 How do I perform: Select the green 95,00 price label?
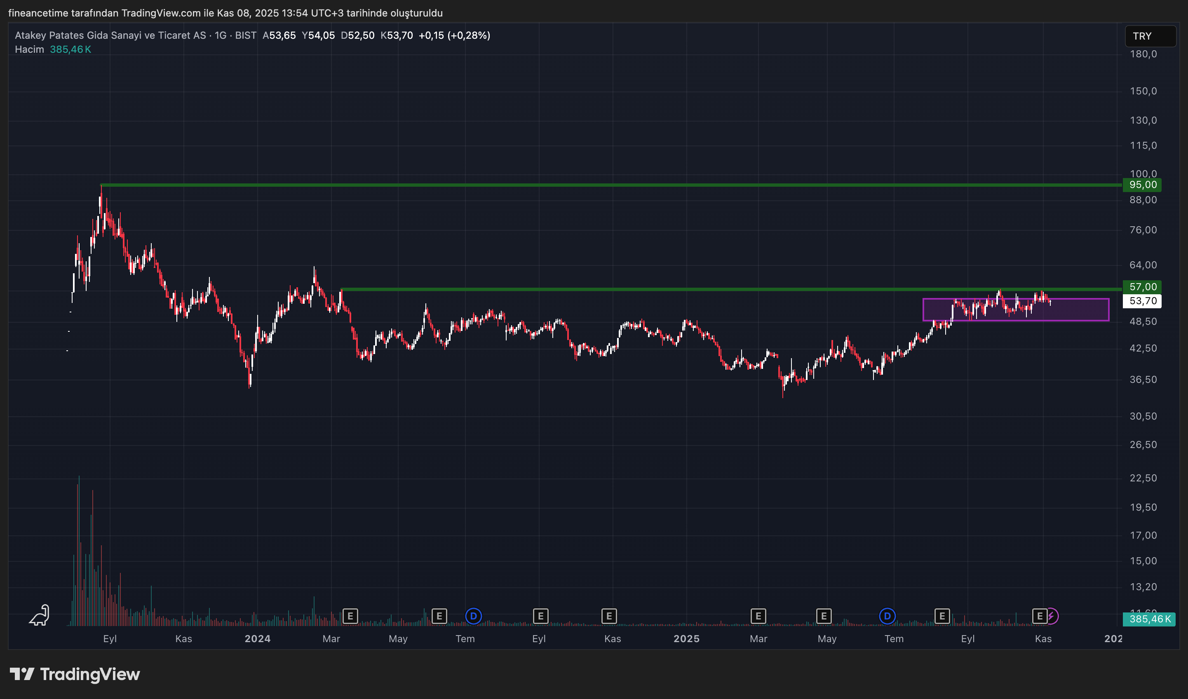pyautogui.click(x=1142, y=185)
